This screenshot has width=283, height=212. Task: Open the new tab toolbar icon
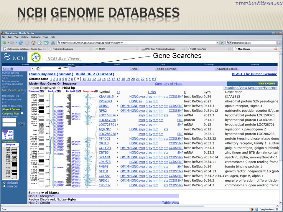click(40, 43)
